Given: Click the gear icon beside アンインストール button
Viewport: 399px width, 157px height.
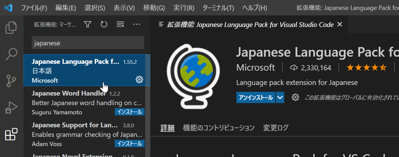Looking at the screenshot, I should click(x=295, y=97).
